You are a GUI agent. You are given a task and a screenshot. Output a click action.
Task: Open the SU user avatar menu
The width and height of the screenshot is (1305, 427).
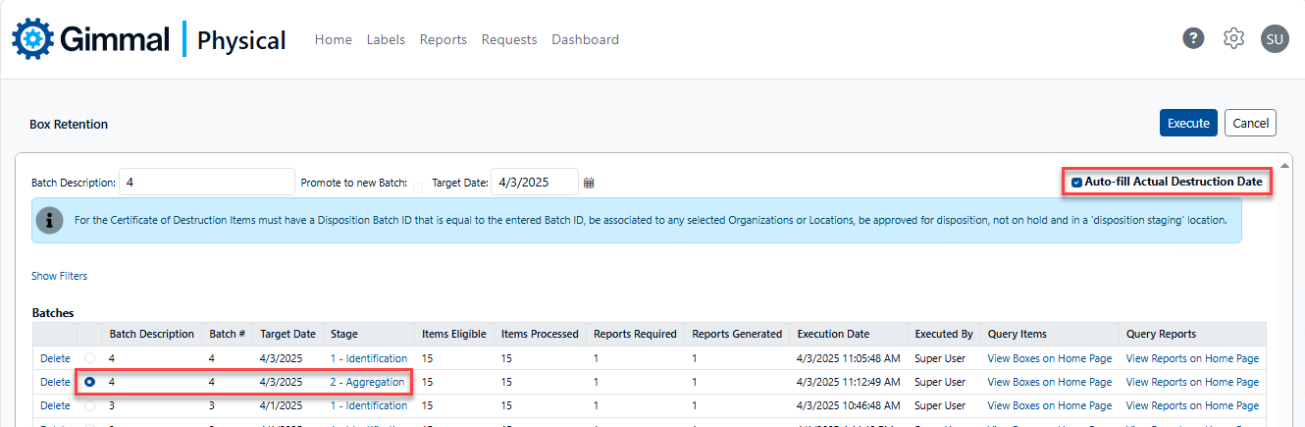[x=1275, y=38]
